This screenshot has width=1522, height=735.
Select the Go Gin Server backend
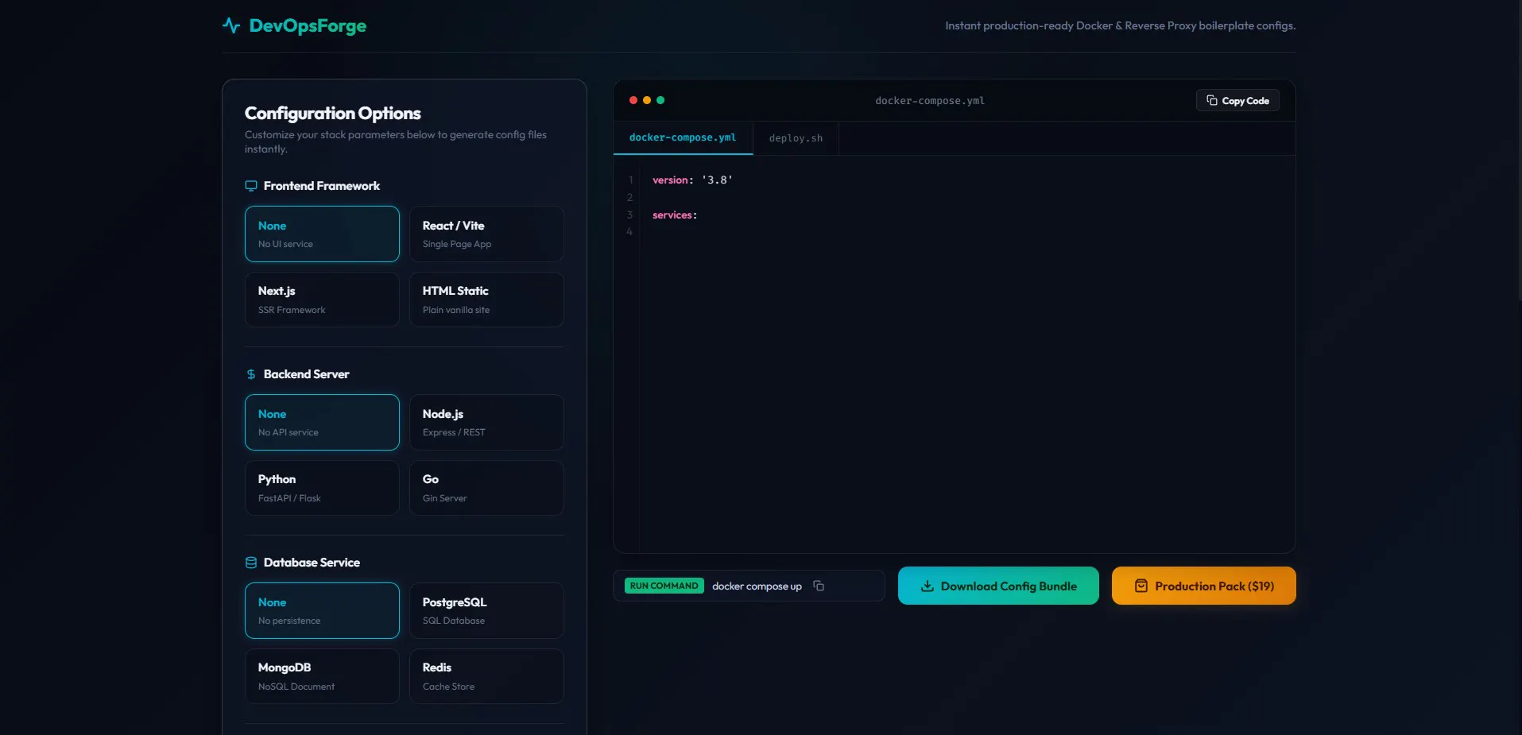click(x=486, y=488)
